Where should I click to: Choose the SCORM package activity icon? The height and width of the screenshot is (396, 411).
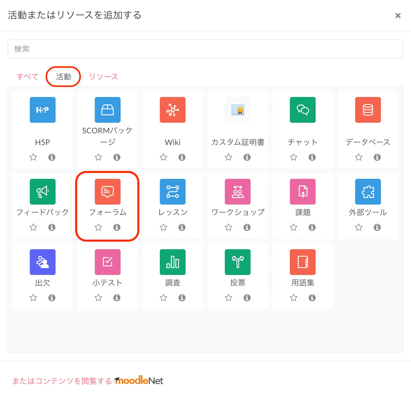[107, 110]
